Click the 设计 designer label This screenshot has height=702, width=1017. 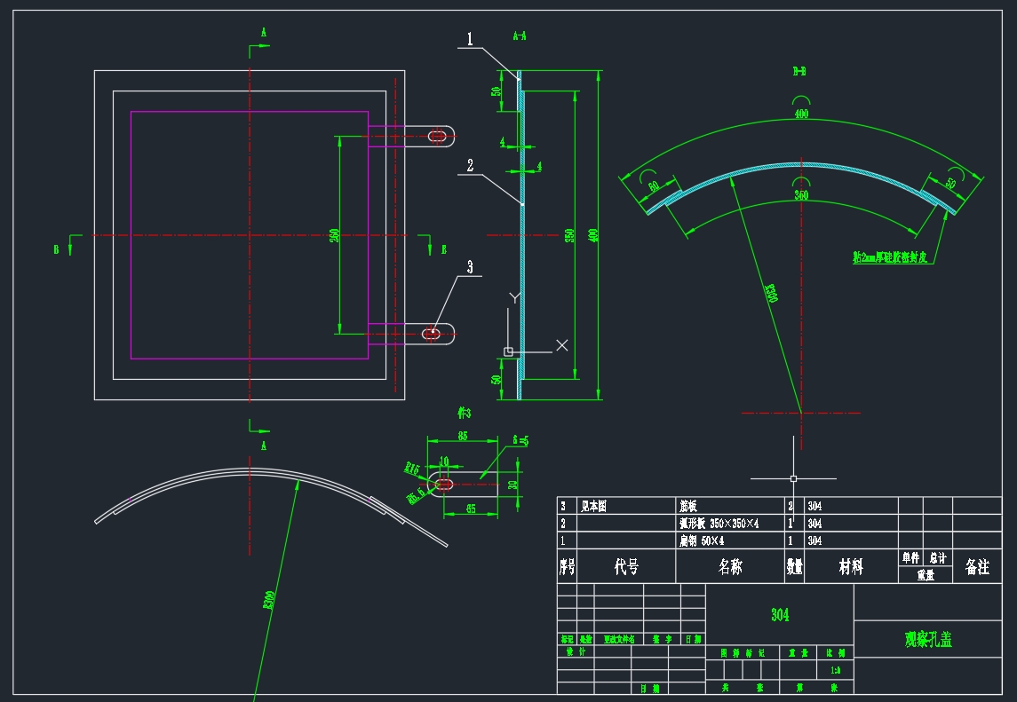(576, 651)
